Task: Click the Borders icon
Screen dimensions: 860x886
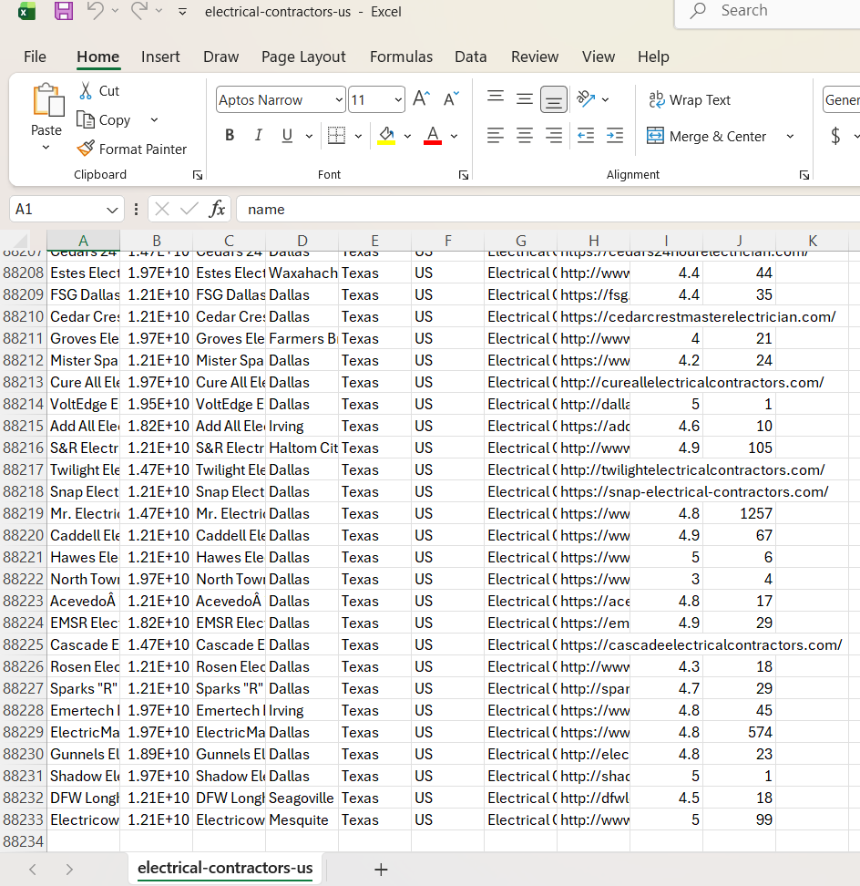Action: (x=336, y=135)
